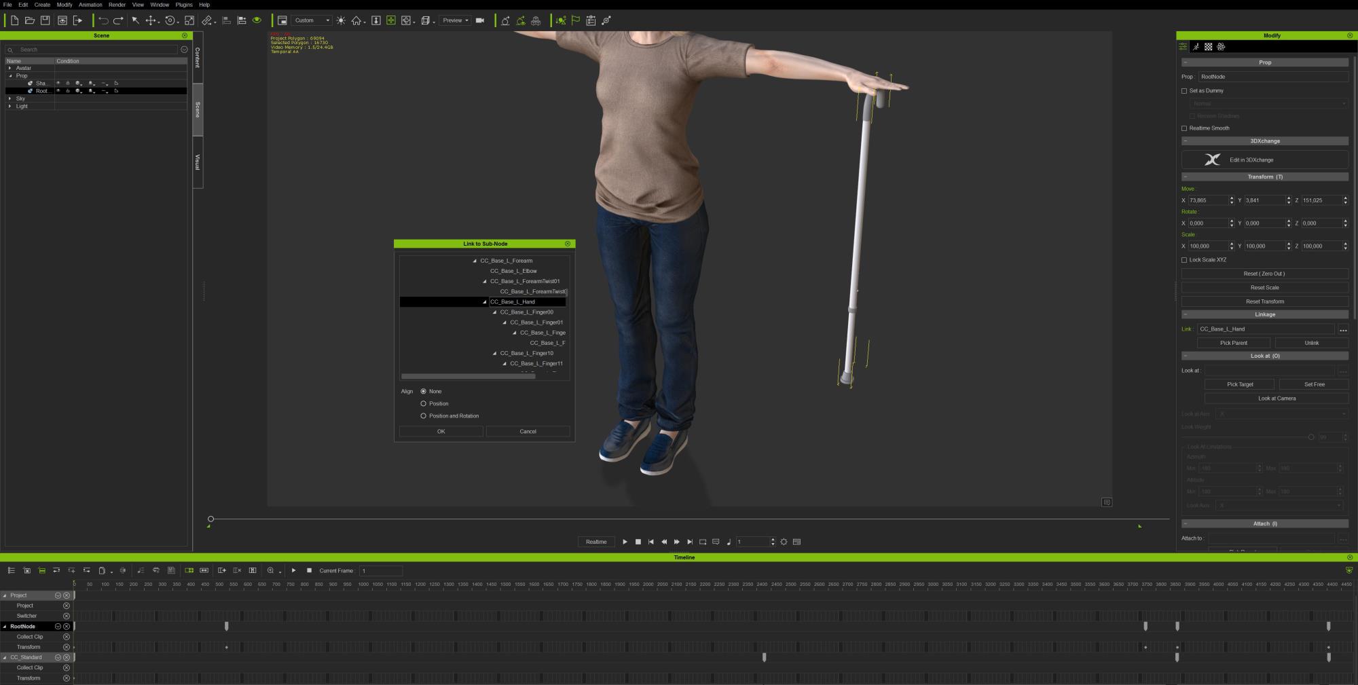Click the Home view icon
The height and width of the screenshot is (685, 1358).
[356, 20]
